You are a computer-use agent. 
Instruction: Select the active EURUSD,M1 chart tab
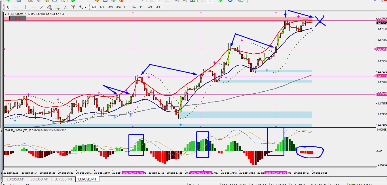[87, 179]
